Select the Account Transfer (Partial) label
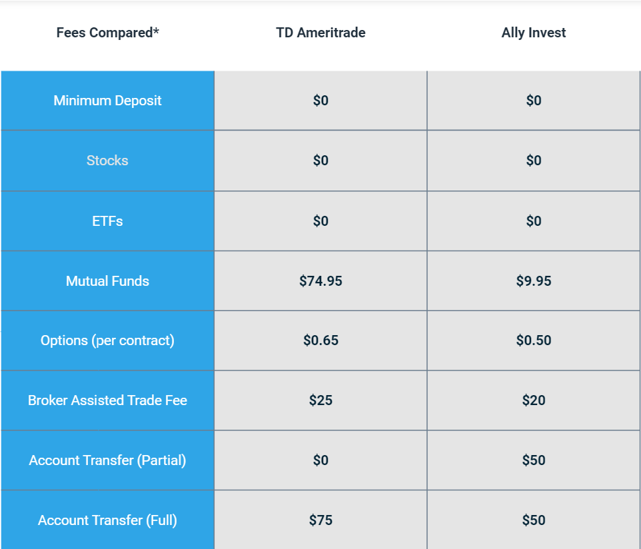This screenshot has width=641, height=549. (107, 460)
